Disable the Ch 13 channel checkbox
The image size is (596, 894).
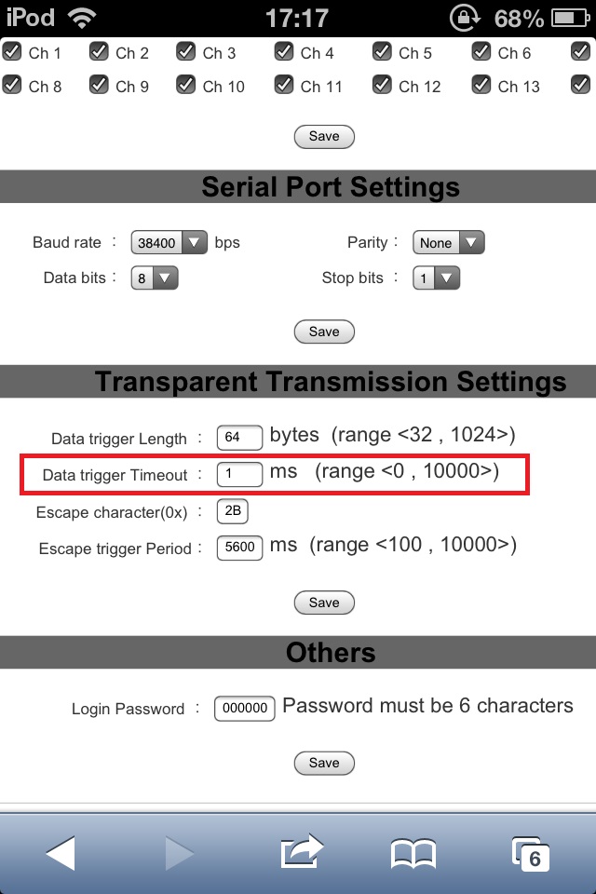coord(481,86)
